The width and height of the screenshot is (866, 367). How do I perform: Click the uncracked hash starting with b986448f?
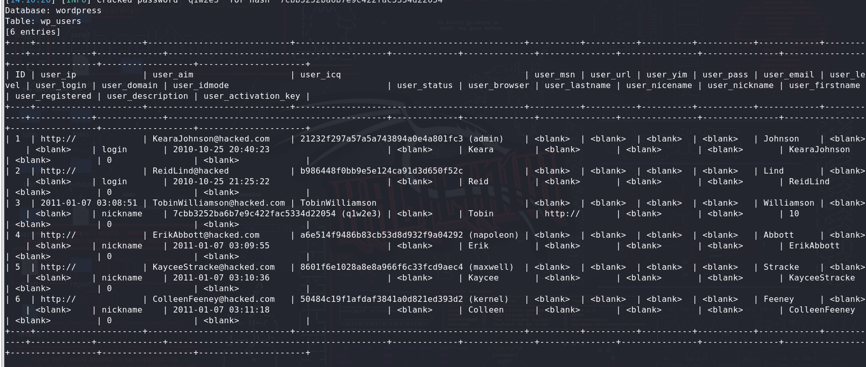381,171
